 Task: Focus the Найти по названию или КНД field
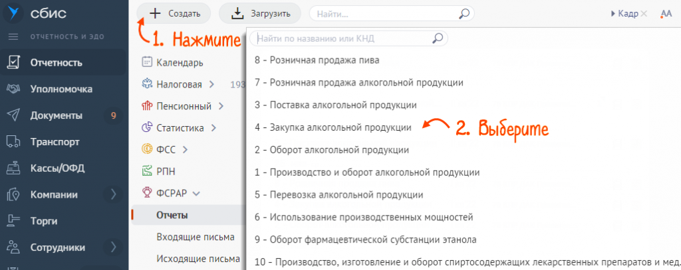pyautogui.click(x=348, y=38)
